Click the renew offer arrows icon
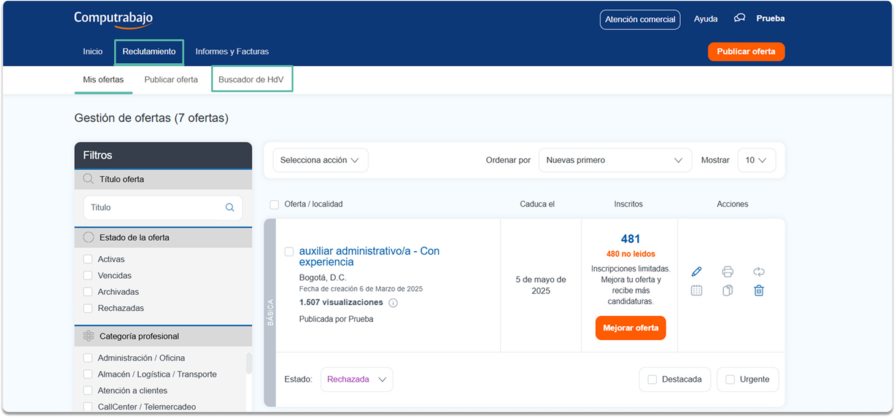The height and width of the screenshot is (417, 895). click(759, 271)
